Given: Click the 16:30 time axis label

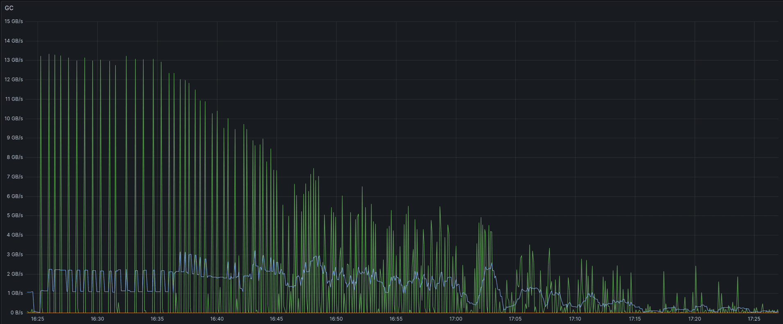Looking at the screenshot, I should click(97, 319).
